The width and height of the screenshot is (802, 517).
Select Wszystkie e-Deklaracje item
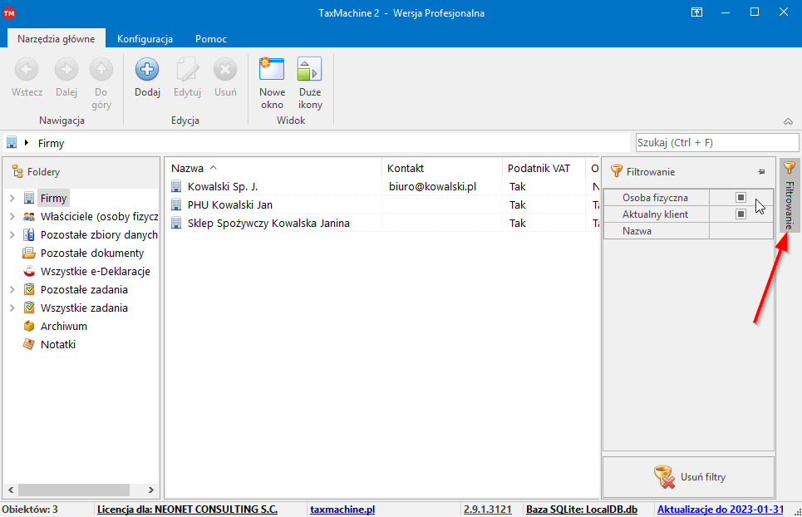(95, 271)
